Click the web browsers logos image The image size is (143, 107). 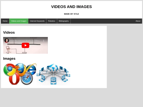(x=20, y=74)
